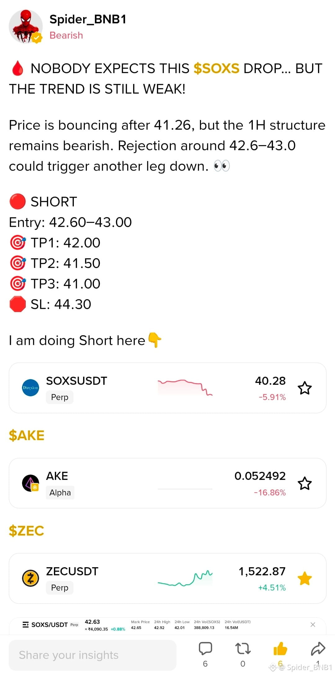Click the Spider_BNB1 username
Image resolution: width=335 pixels, height=675 pixels.
click(88, 19)
